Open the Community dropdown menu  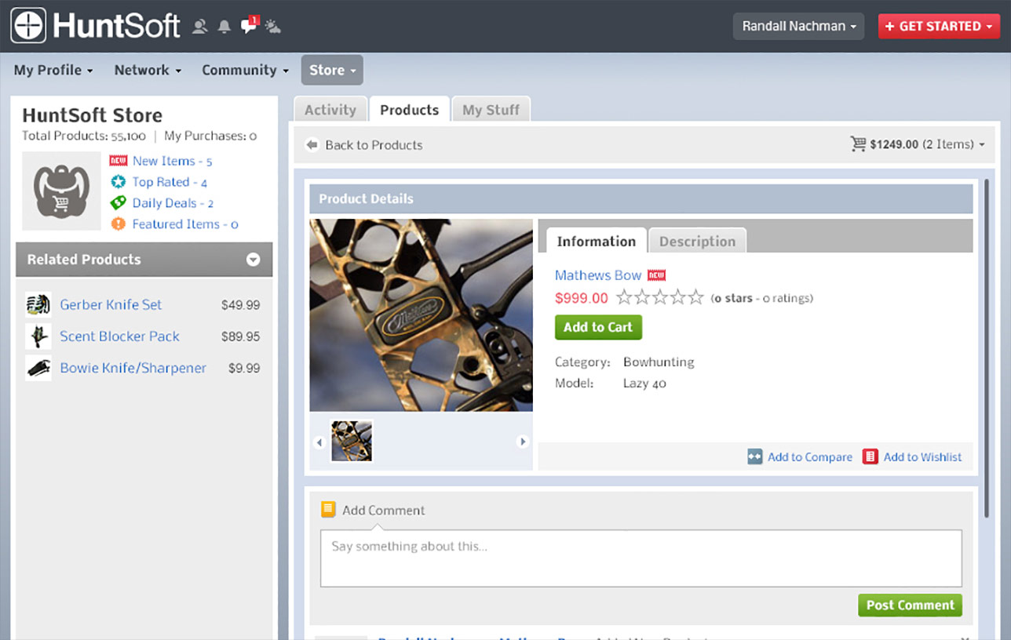tap(245, 70)
